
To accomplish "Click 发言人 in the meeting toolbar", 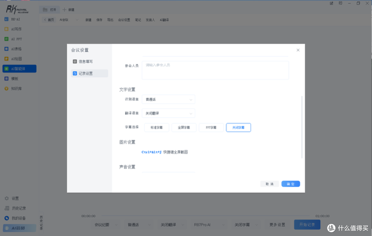I will 150,20.
